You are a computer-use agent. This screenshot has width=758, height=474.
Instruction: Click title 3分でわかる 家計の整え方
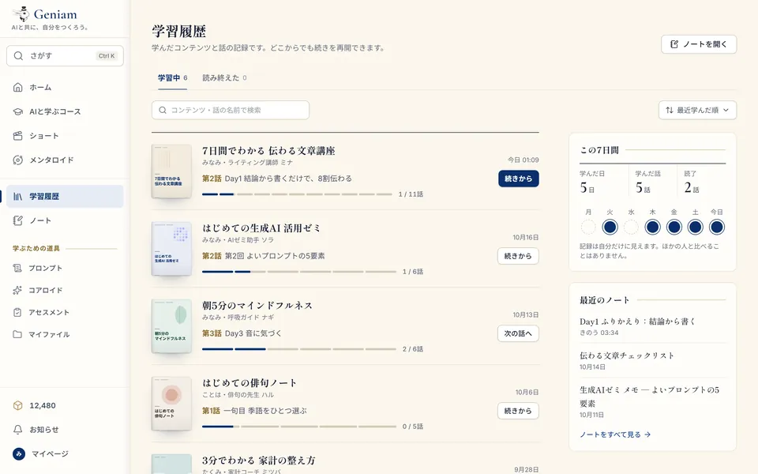259,460
